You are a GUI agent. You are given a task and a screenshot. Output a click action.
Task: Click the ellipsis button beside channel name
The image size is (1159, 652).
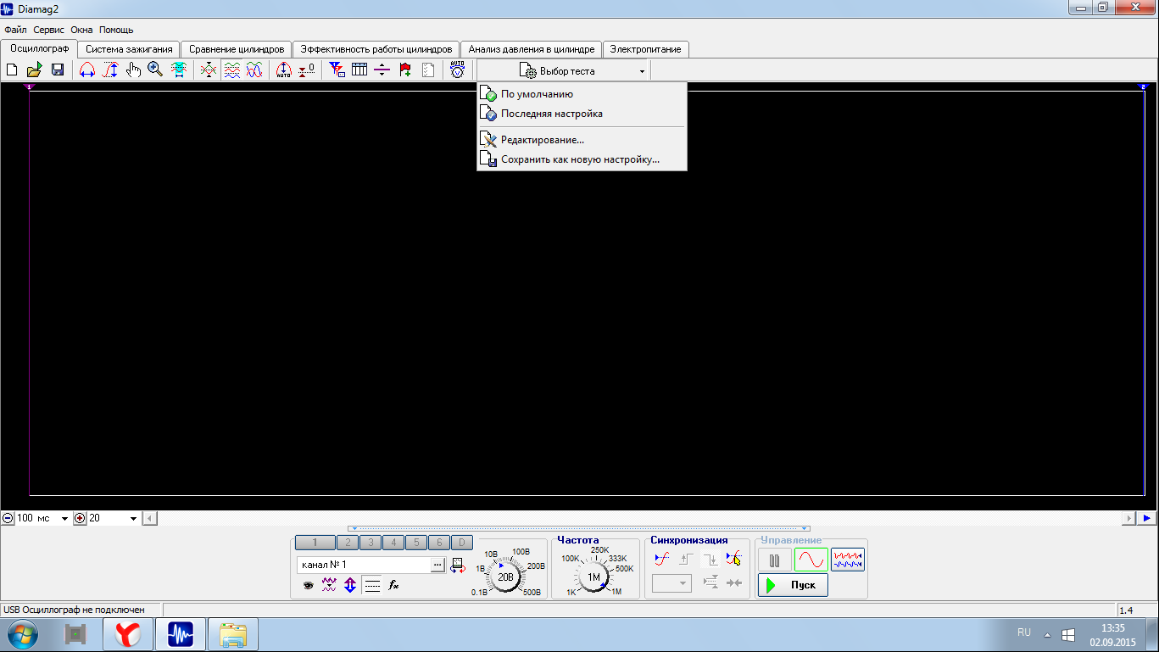tap(437, 565)
